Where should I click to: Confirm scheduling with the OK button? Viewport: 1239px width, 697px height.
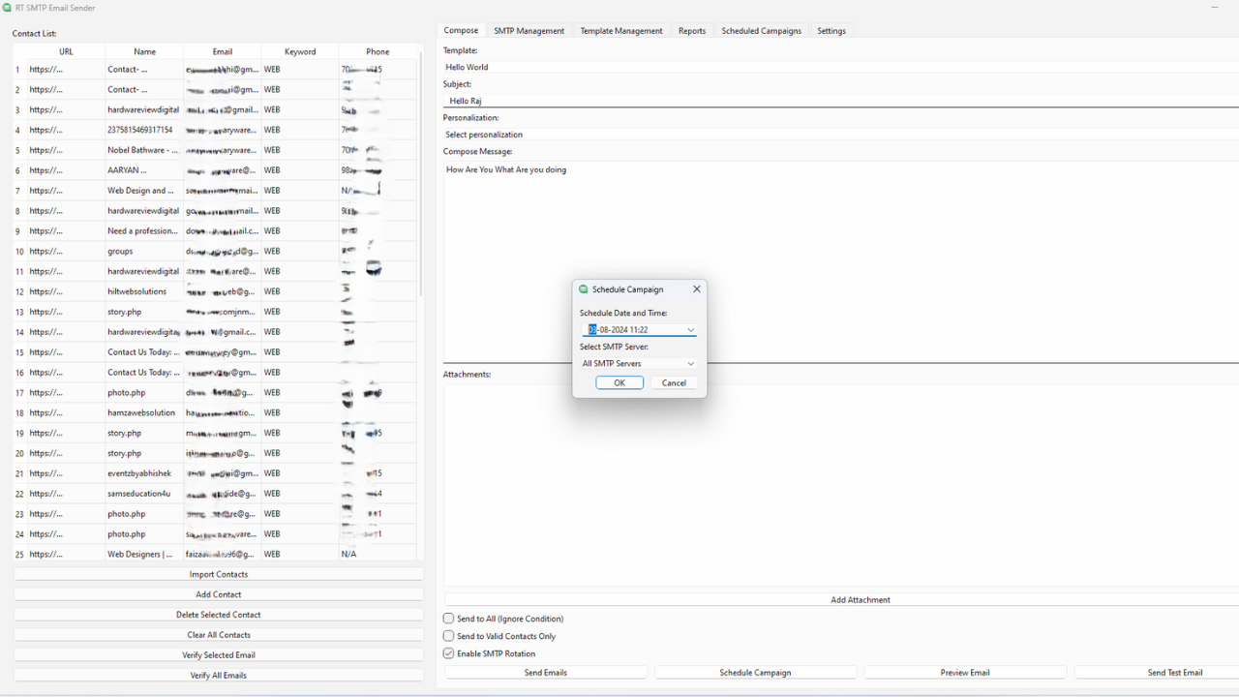[x=619, y=382]
